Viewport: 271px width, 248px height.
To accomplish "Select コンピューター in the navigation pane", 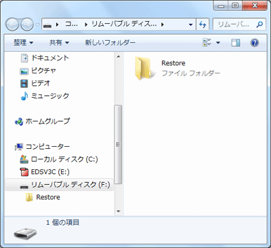I will (47, 147).
